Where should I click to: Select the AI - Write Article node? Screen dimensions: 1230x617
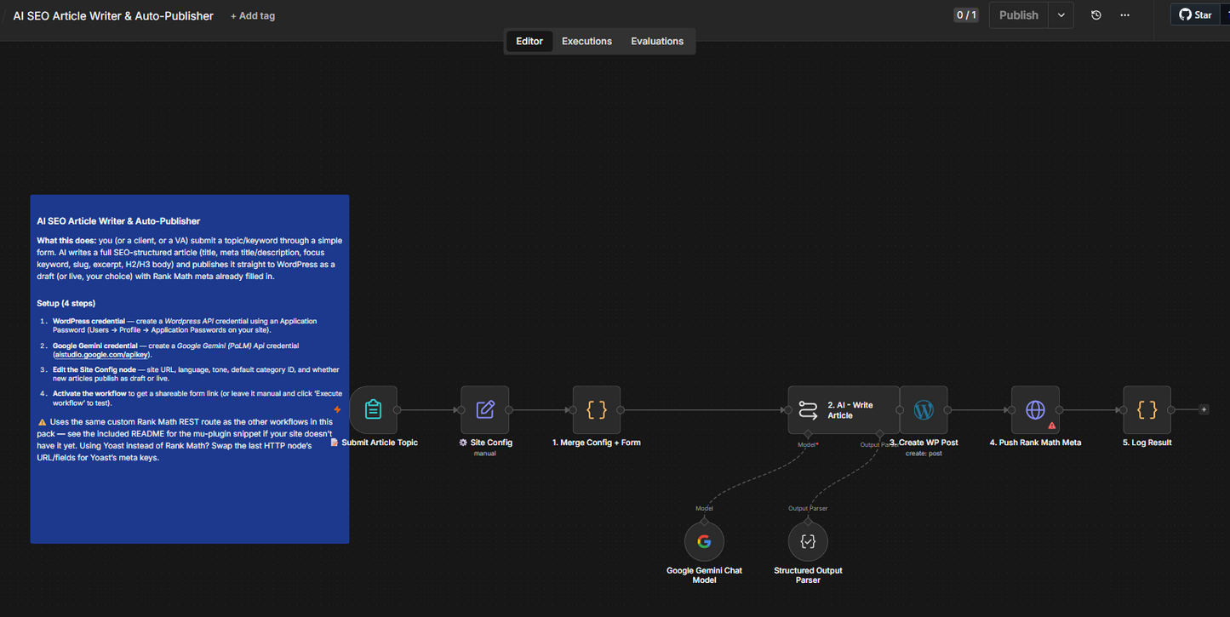tap(844, 410)
